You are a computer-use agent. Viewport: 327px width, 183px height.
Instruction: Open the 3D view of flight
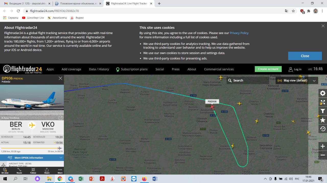(5, 171)
